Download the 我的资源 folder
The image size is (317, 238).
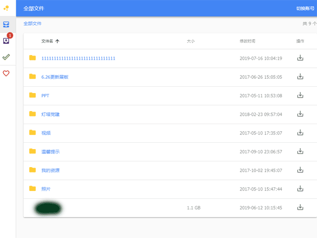(300, 170)
